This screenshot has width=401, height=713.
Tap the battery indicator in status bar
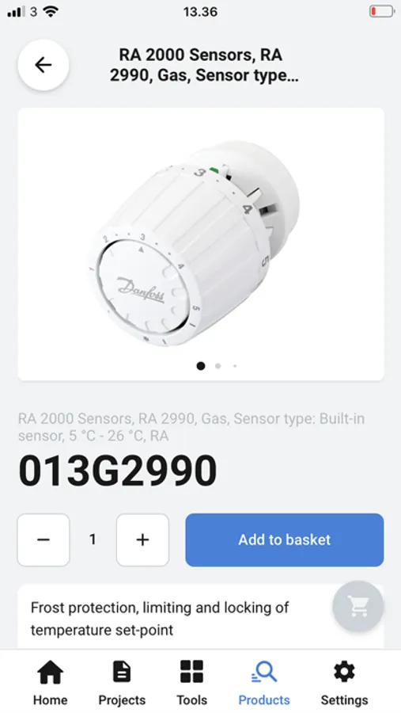pyautogui.click(x=381, y=11)
